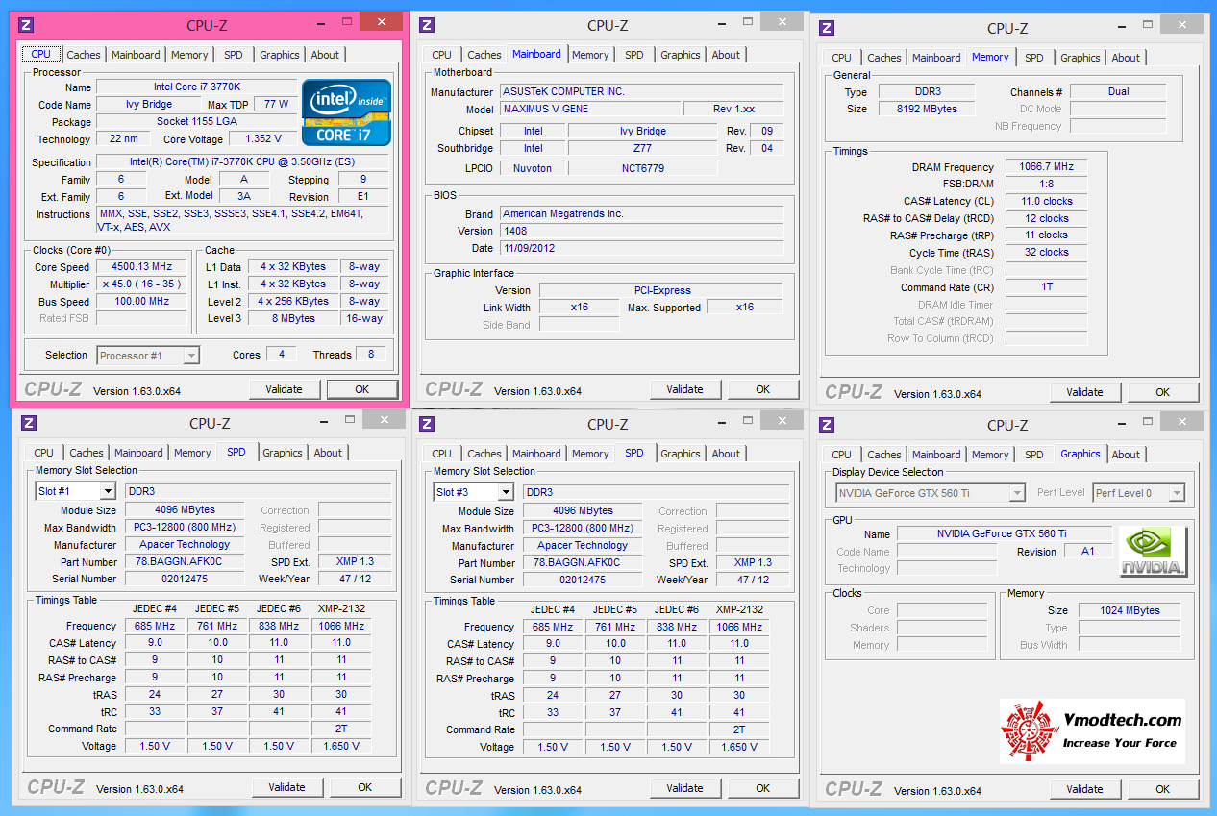Click OK in the Mainboard window

click(762, 389)
